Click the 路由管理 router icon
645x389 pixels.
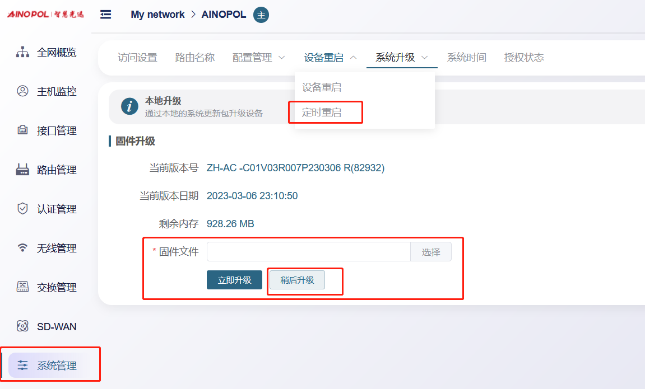click(x=22, y=170)
